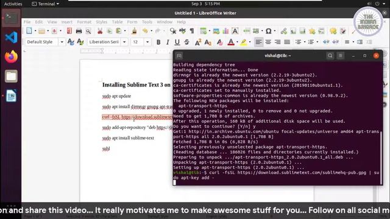Click the Insert Table icon
390x219 pixels.
(203, 31)
